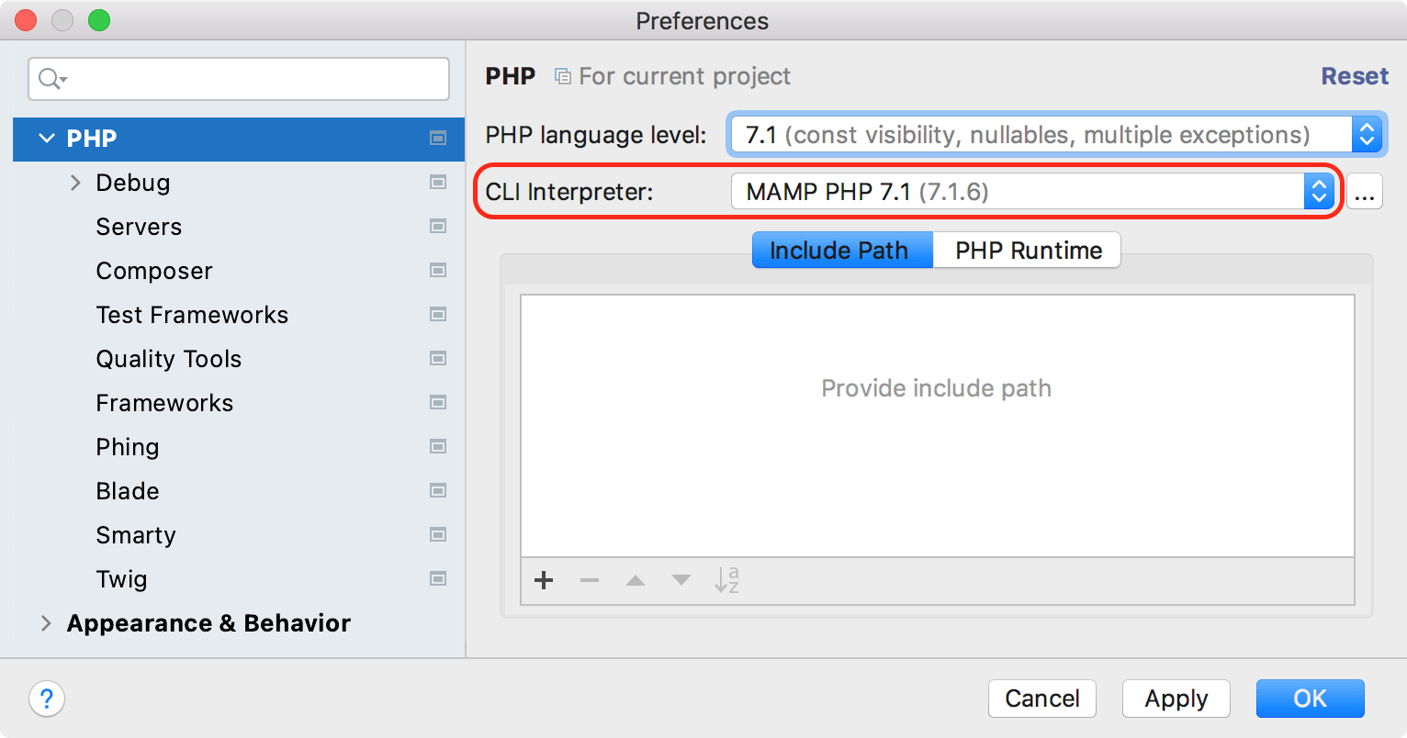
Task: Open Quality Tools settings
Action: [169, 359]
